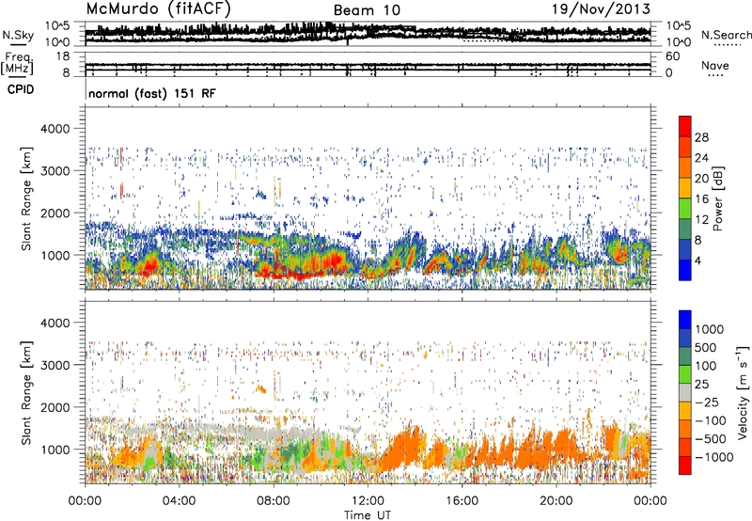
Task: Click the date 19/Nov/2013
Action: (601, 8)
